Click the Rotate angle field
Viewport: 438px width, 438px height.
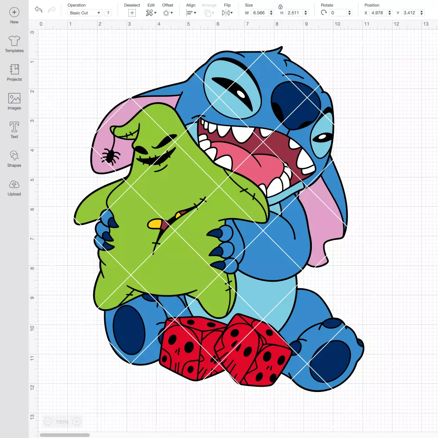pos(338,13)
